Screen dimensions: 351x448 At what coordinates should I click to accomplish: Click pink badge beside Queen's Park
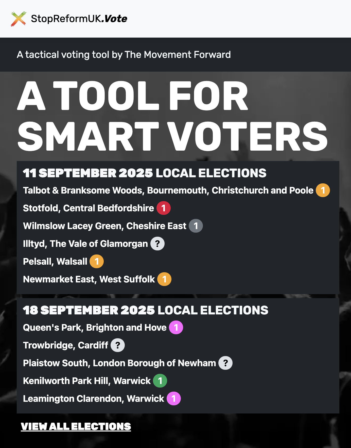point(176,327)
